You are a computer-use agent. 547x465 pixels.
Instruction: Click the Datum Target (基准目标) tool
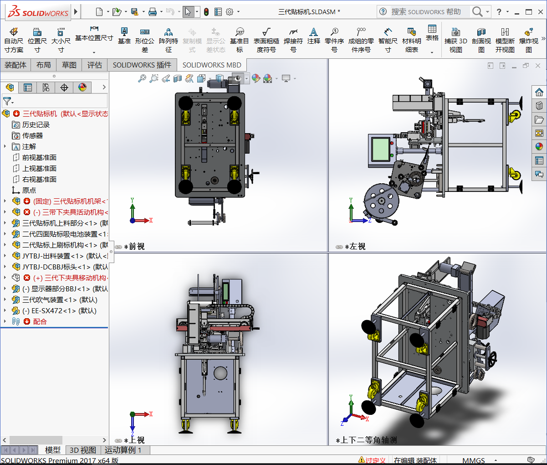pyautogui.click(x=240, y=40)
